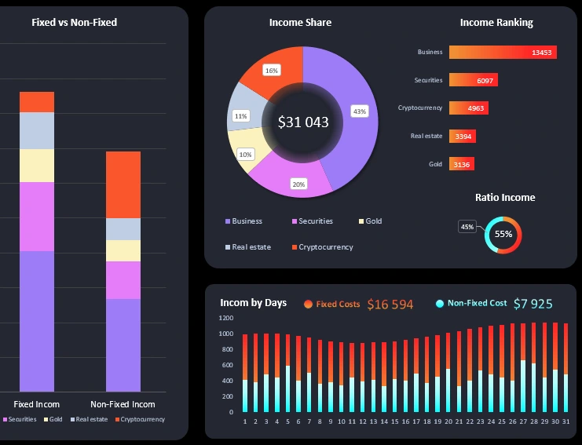Click the 43% label on the donut chart
Image resolution: width=582 pixels, height=445 pixels.
coord(360,111)
